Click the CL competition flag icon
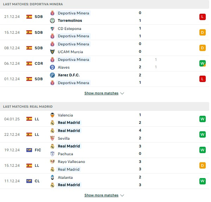 (29, 181)
